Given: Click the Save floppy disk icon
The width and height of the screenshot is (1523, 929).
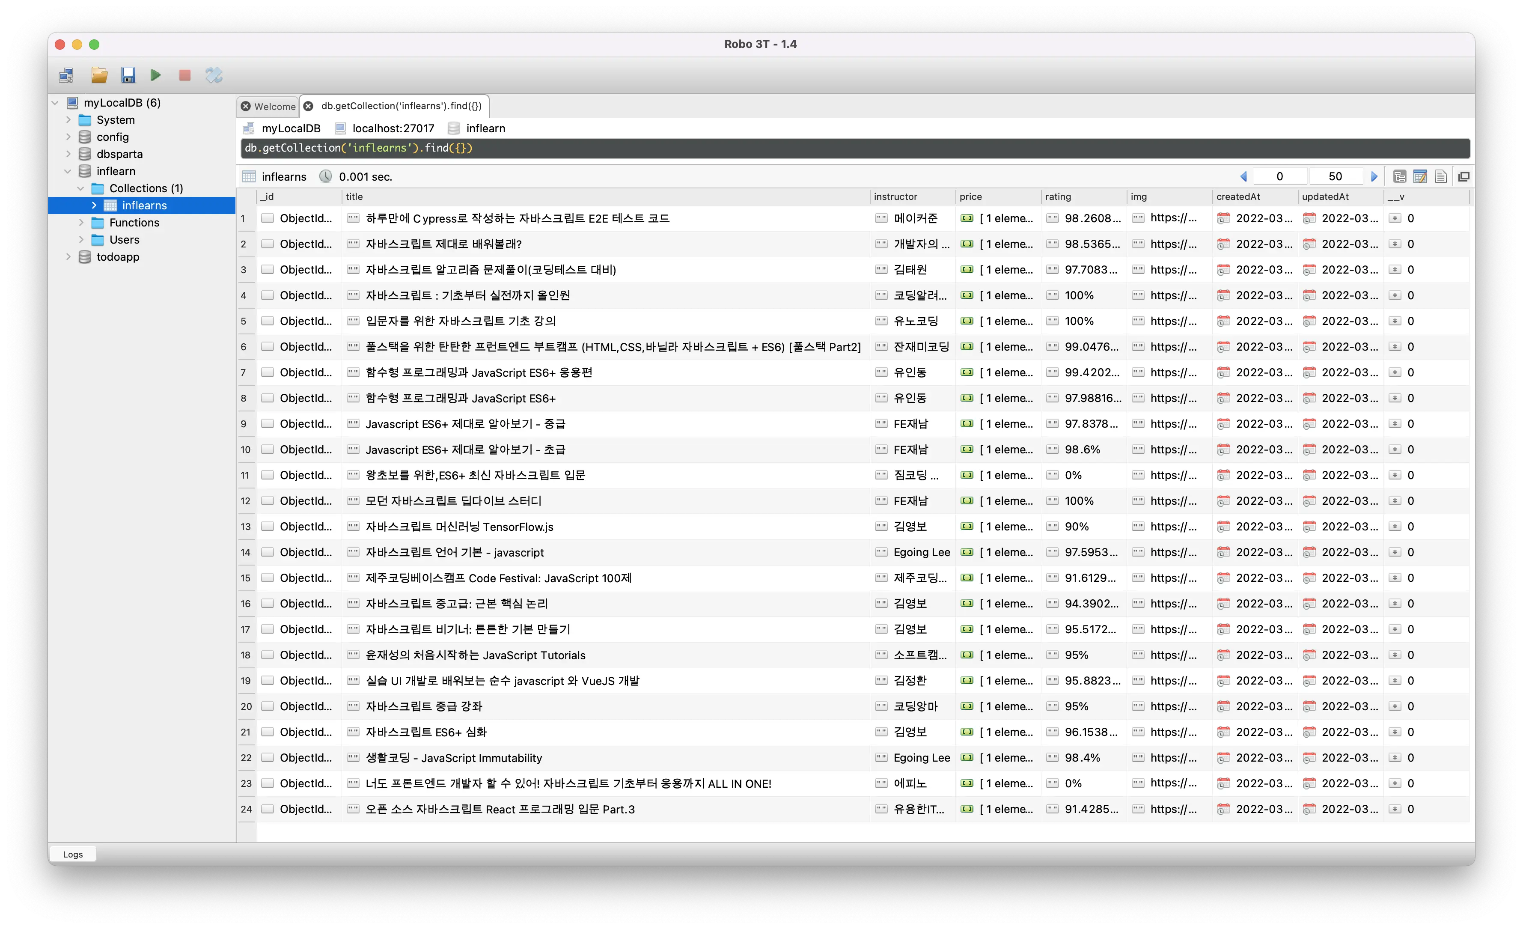Looking at the screenshot, I should pyautogui.click(x=128, y=75).
